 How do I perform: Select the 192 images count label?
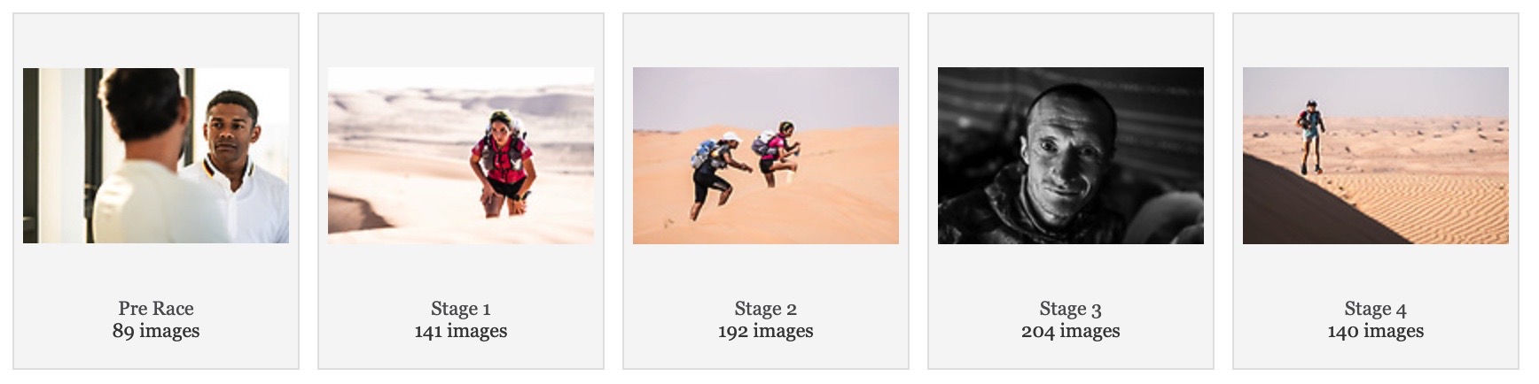click(x=766, y=331)
